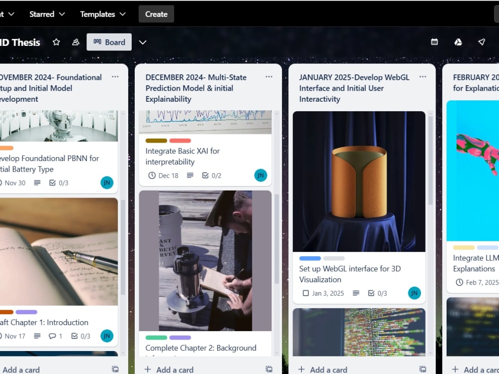Click the blue label on the WebGL card
This screenshot has height=374, width=499.
pos(309,258)
